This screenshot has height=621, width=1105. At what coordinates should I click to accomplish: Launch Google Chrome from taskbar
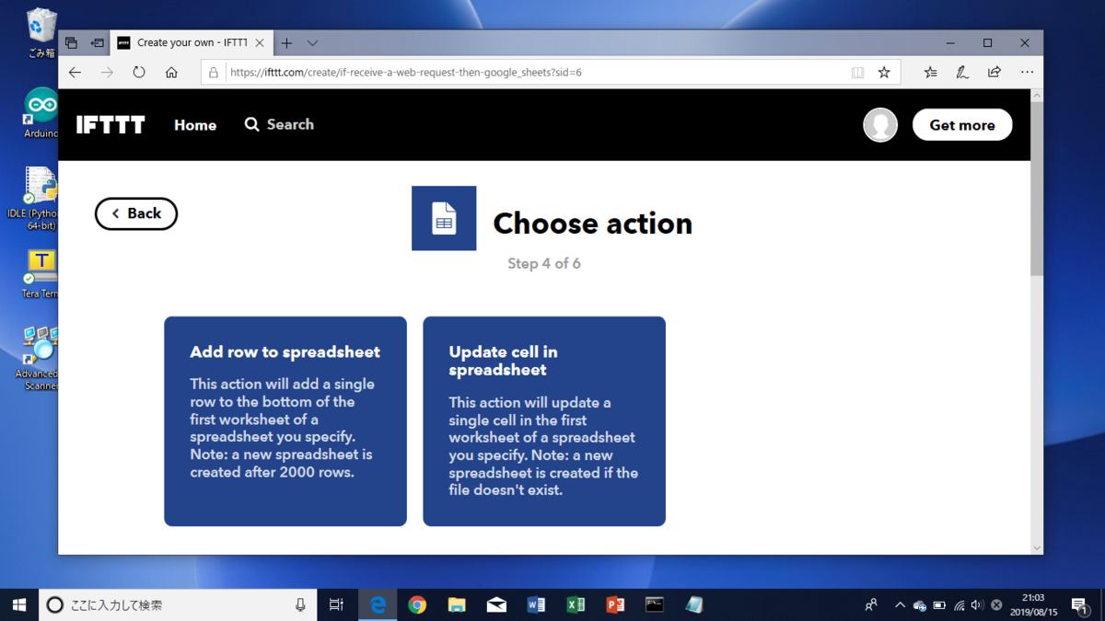tap(417, 604)
